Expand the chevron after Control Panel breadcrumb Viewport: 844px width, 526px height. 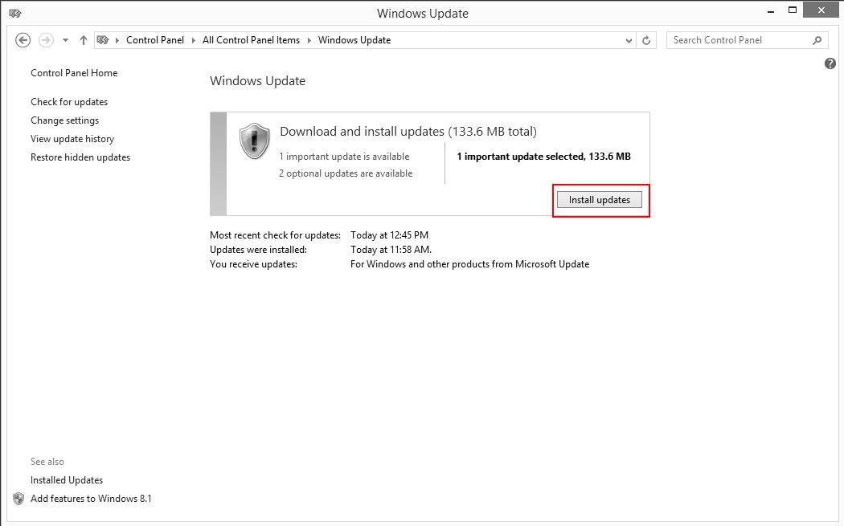point(193,40)
